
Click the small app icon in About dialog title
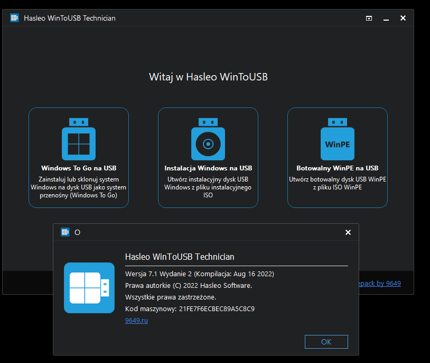(65, 232)
